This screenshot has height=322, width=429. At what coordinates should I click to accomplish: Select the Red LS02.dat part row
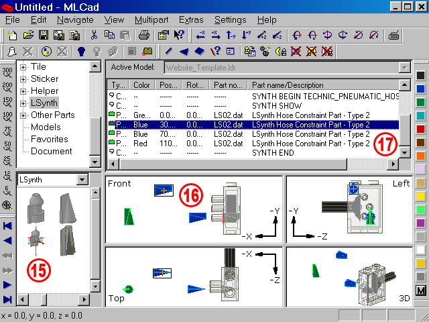(253, 144)
